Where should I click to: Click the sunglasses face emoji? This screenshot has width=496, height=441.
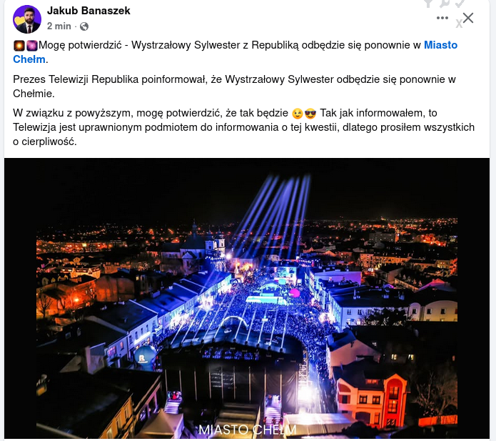310,114
